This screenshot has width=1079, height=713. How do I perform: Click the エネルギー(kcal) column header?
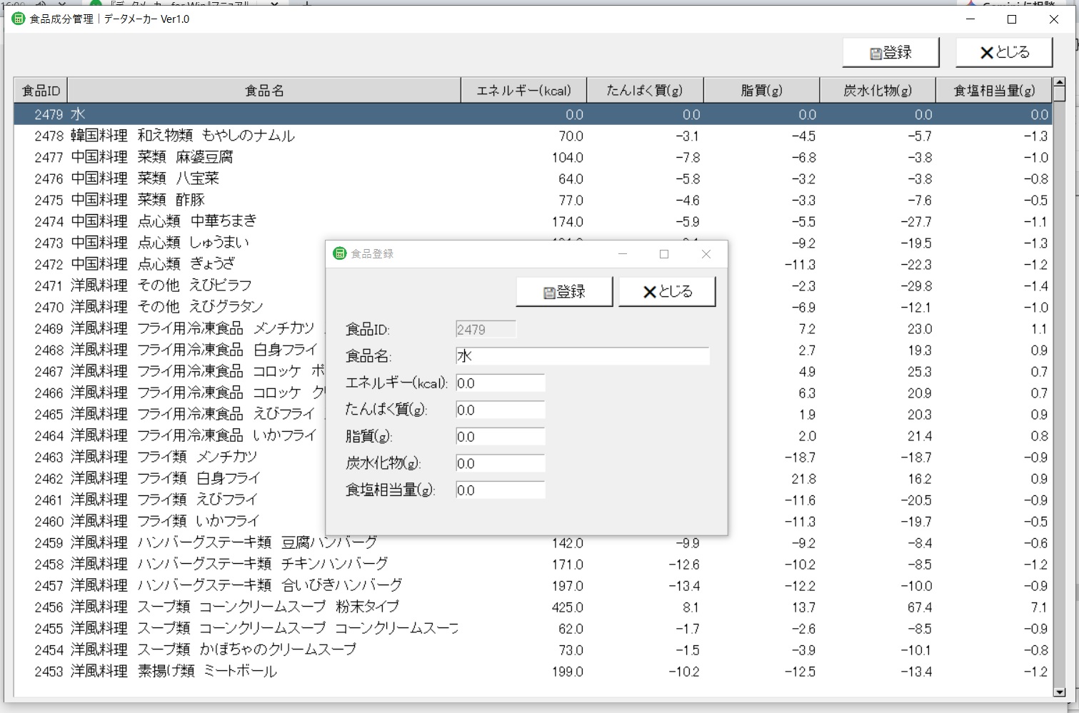(524, 91)
